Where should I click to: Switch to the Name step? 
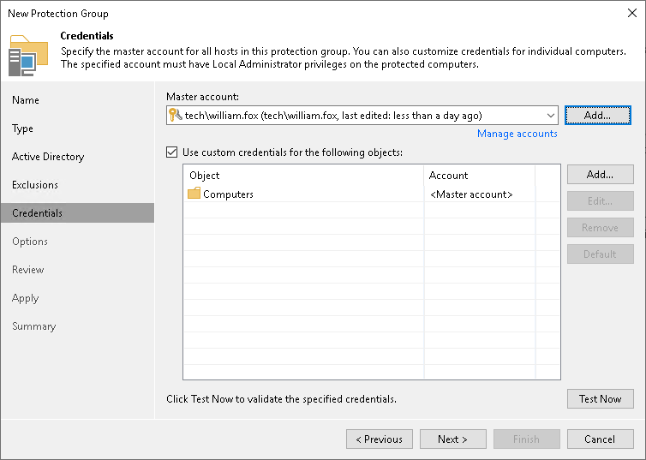click(x=26, y=100)
